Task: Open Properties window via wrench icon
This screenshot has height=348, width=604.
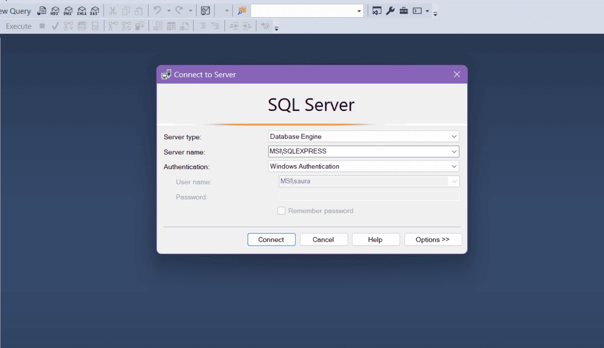Action: 390,11
